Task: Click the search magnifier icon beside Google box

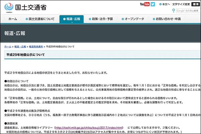Action: 173,11
